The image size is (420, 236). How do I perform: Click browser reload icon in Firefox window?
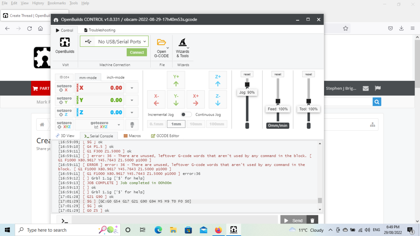point(30,28)
